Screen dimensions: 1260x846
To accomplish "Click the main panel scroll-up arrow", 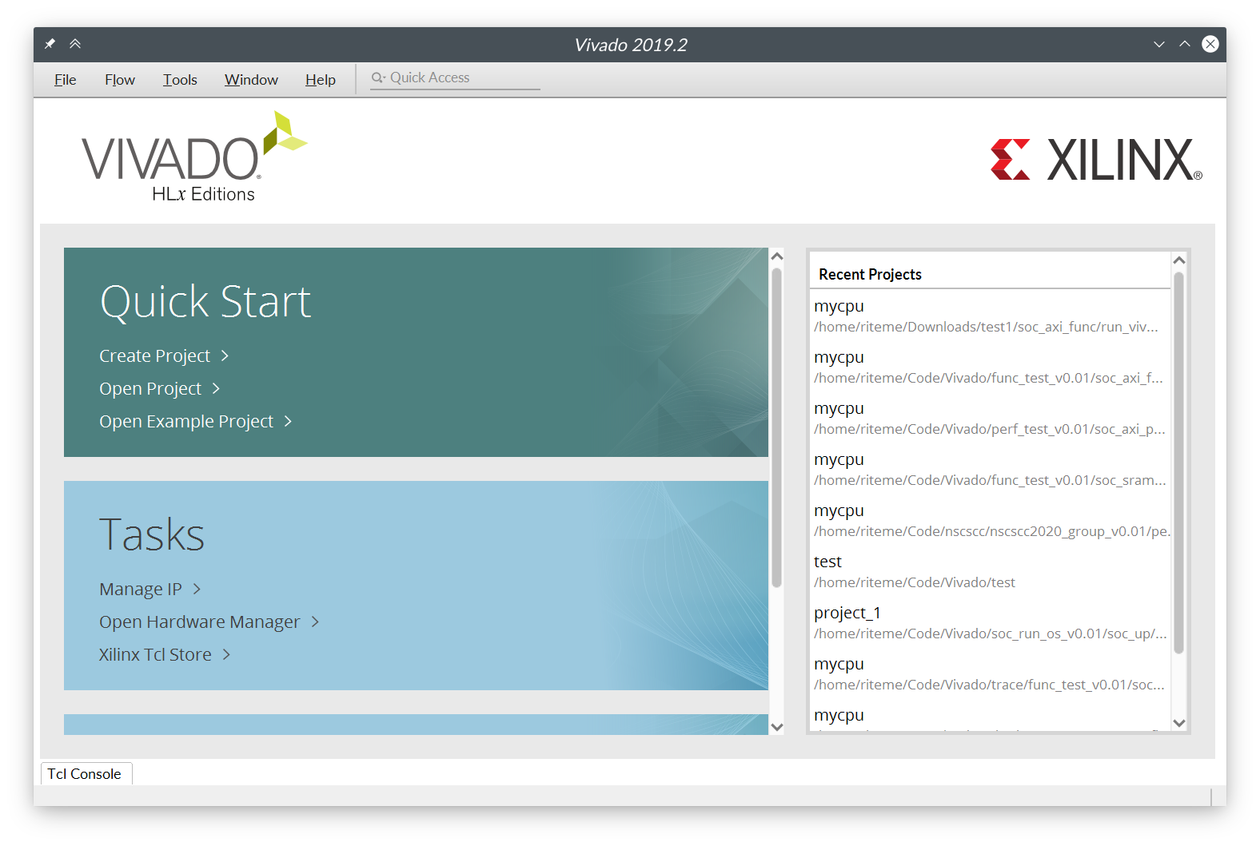I will pyautogui.click(x=776, y=256).
